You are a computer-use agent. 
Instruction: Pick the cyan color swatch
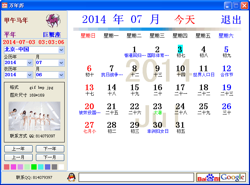click(x=41, y=167)
